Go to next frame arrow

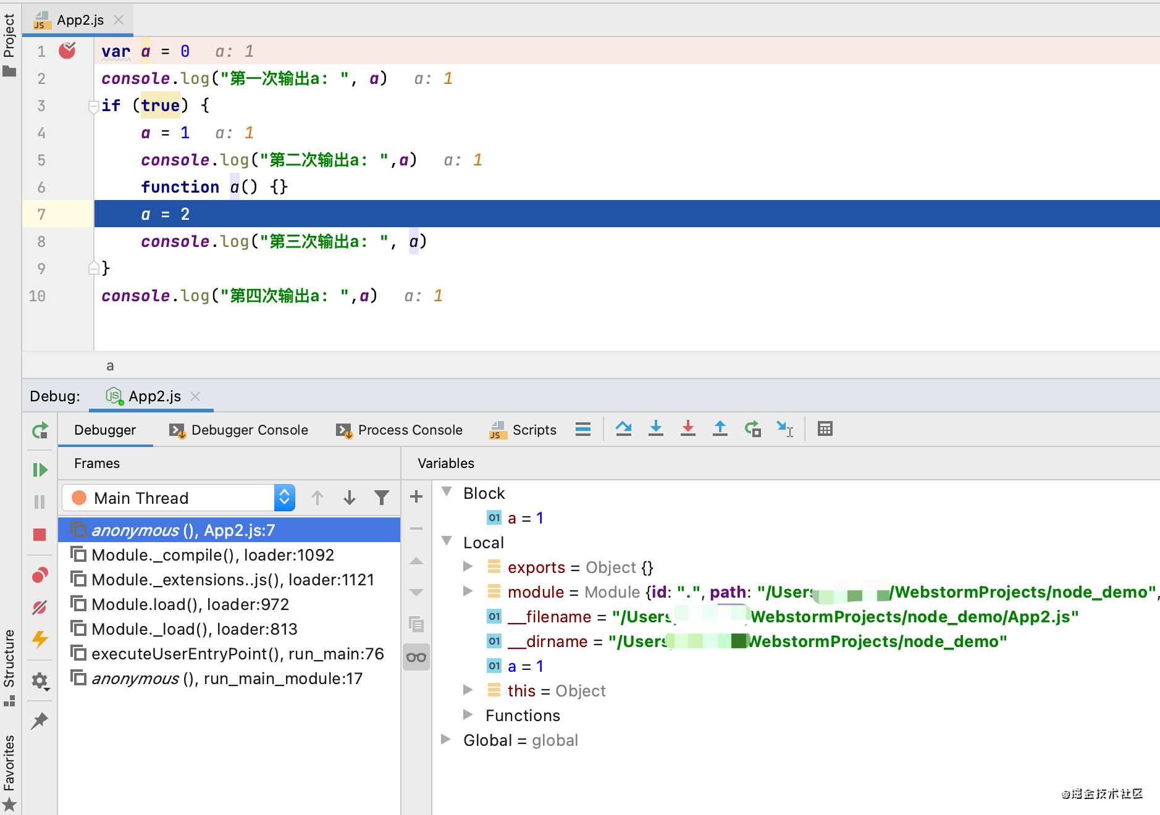(x=350, y=498)
